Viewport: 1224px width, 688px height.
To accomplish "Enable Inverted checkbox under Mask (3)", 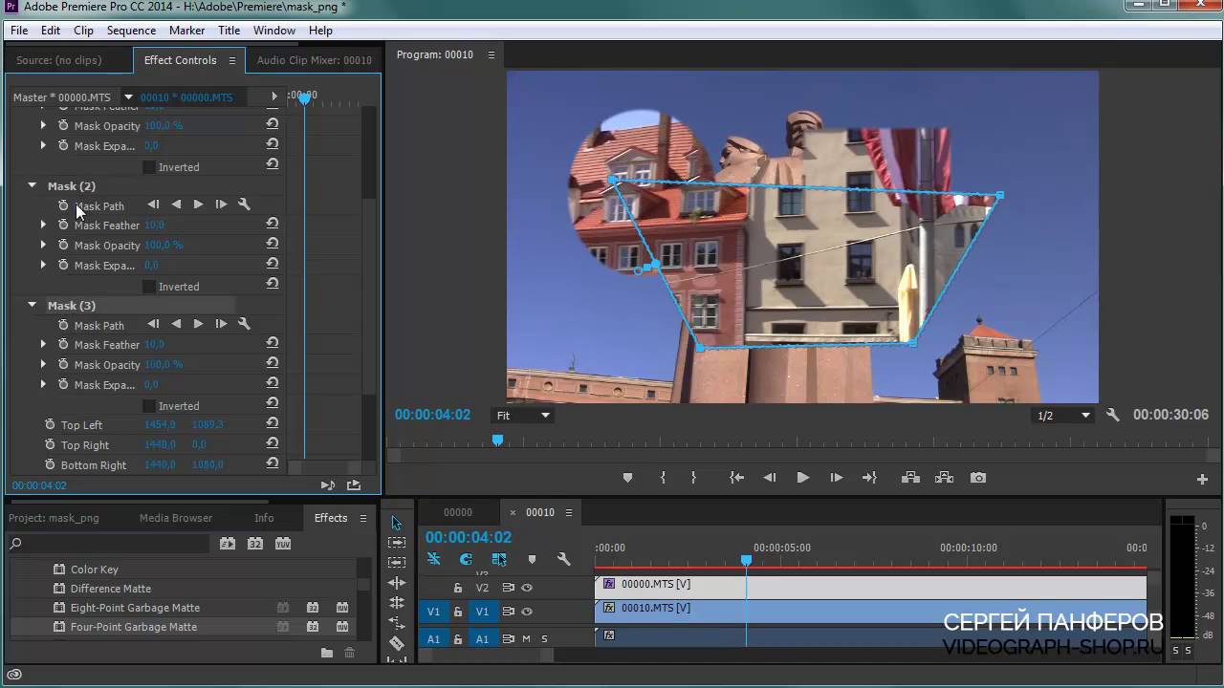I will coord(148,406).
